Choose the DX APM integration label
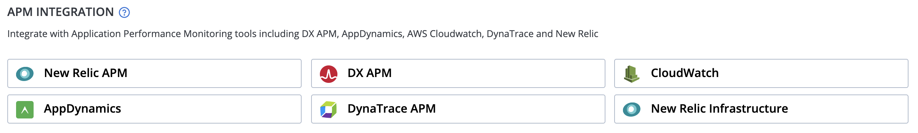Screen dimensions: 918x133 [370, 73]
